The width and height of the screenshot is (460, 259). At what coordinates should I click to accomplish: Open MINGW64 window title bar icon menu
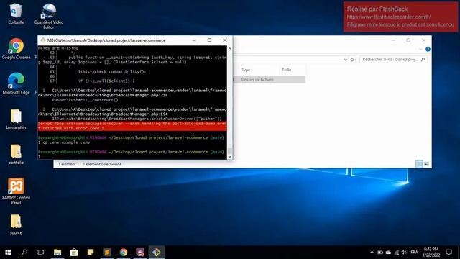(x=43, y=40)
